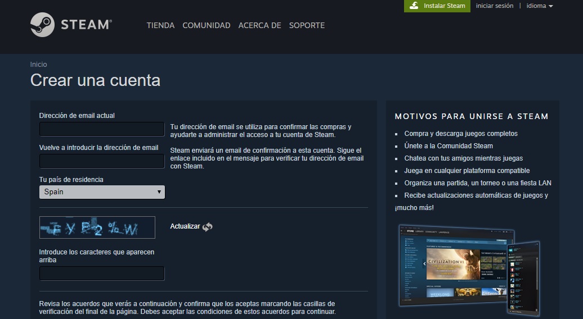Click the captcha image
Screen dimensions: 583x319
pyautogui.click(x=97, y=227)
